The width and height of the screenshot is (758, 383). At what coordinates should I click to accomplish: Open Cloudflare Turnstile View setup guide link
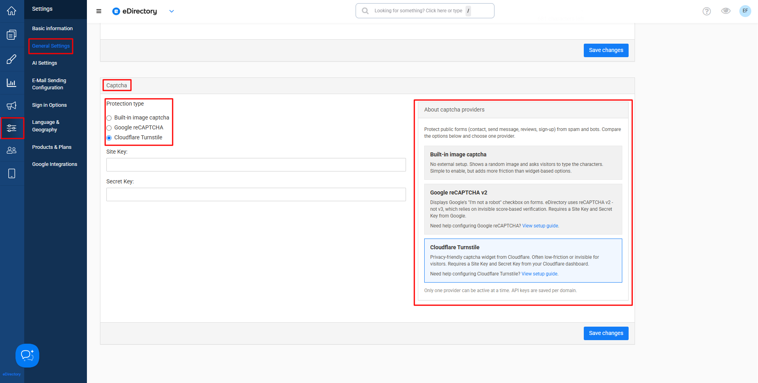pyautogui.click(x=539, y=274)
